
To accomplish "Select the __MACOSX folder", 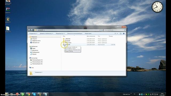I will tap(68, 39).
